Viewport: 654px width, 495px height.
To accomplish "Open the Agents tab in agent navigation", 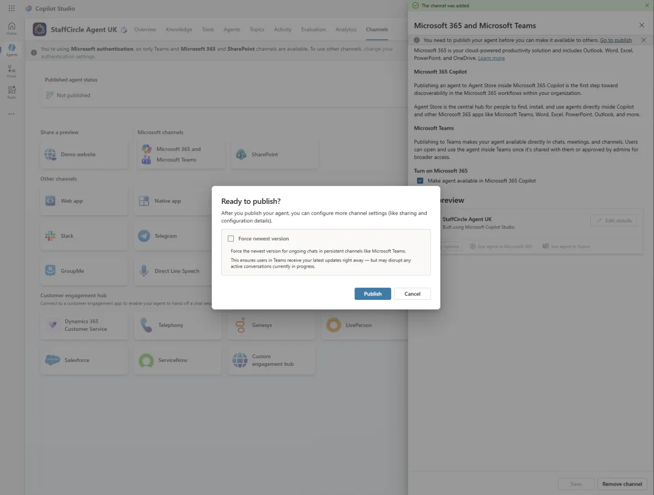I will point(232,29).
